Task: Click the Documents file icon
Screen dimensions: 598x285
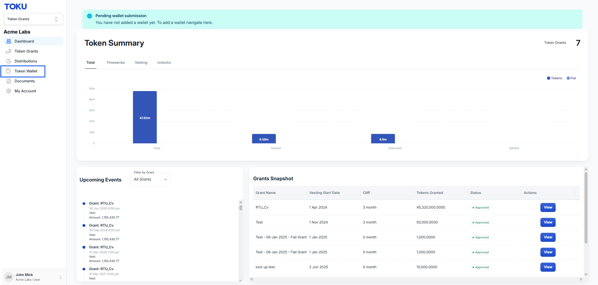Action: click(9, 81)
